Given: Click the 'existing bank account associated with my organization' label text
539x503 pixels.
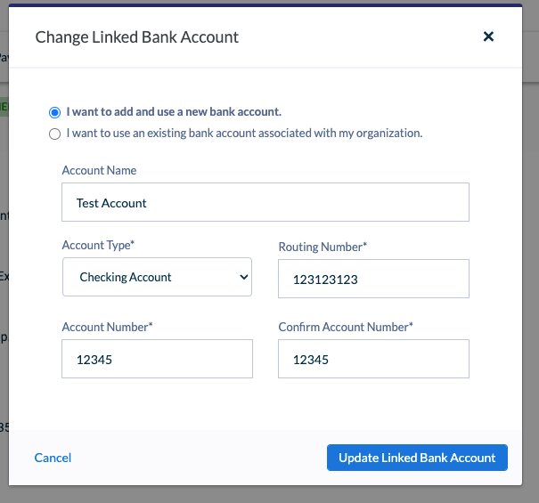Looking at the screenshot, I should point(284,134).
